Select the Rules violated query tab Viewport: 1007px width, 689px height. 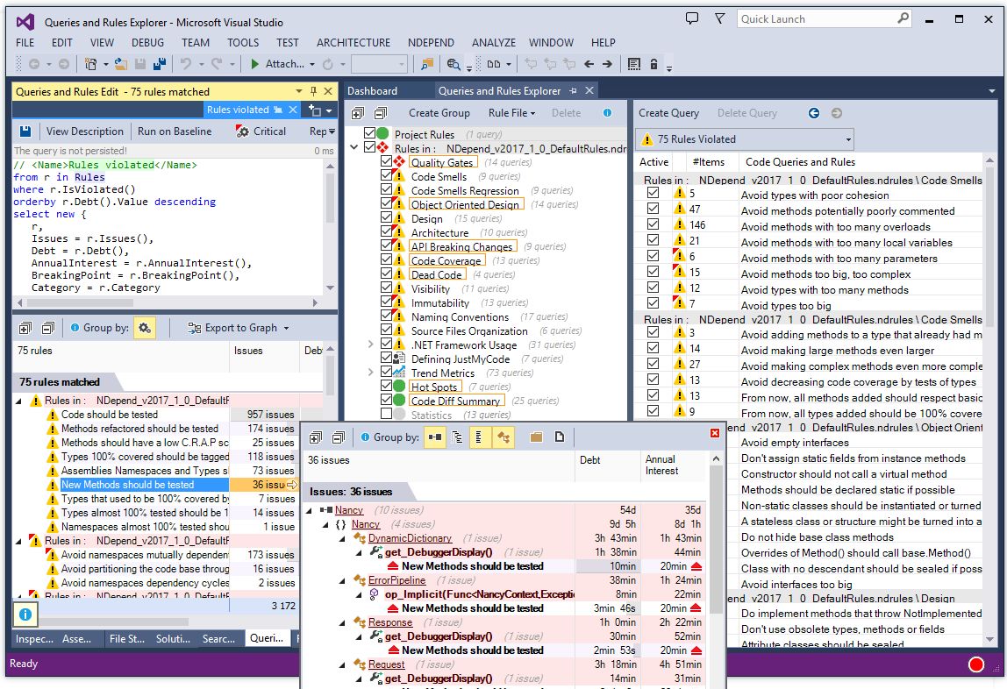[x=251, y=110]
